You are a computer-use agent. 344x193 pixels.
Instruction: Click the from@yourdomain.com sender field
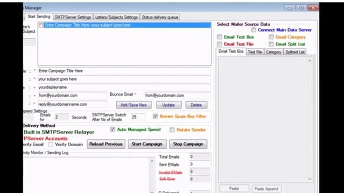[x=72, y=95]
